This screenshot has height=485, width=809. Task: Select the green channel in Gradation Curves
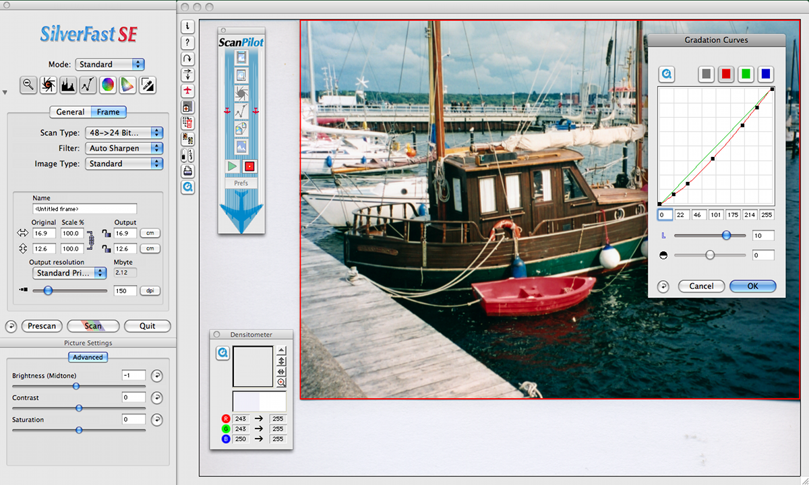(x=746, y=74)
